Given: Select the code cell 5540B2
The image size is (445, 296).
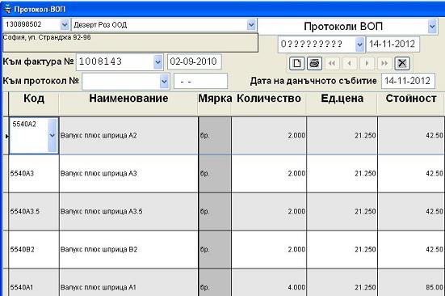Looking at the screenshot, I should point(34,249).
